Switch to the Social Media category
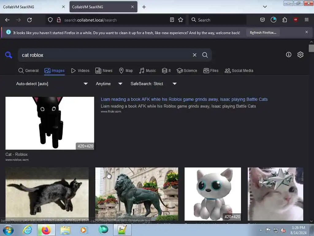Screen dimensions: 314x236 click(x=239, y=71)
